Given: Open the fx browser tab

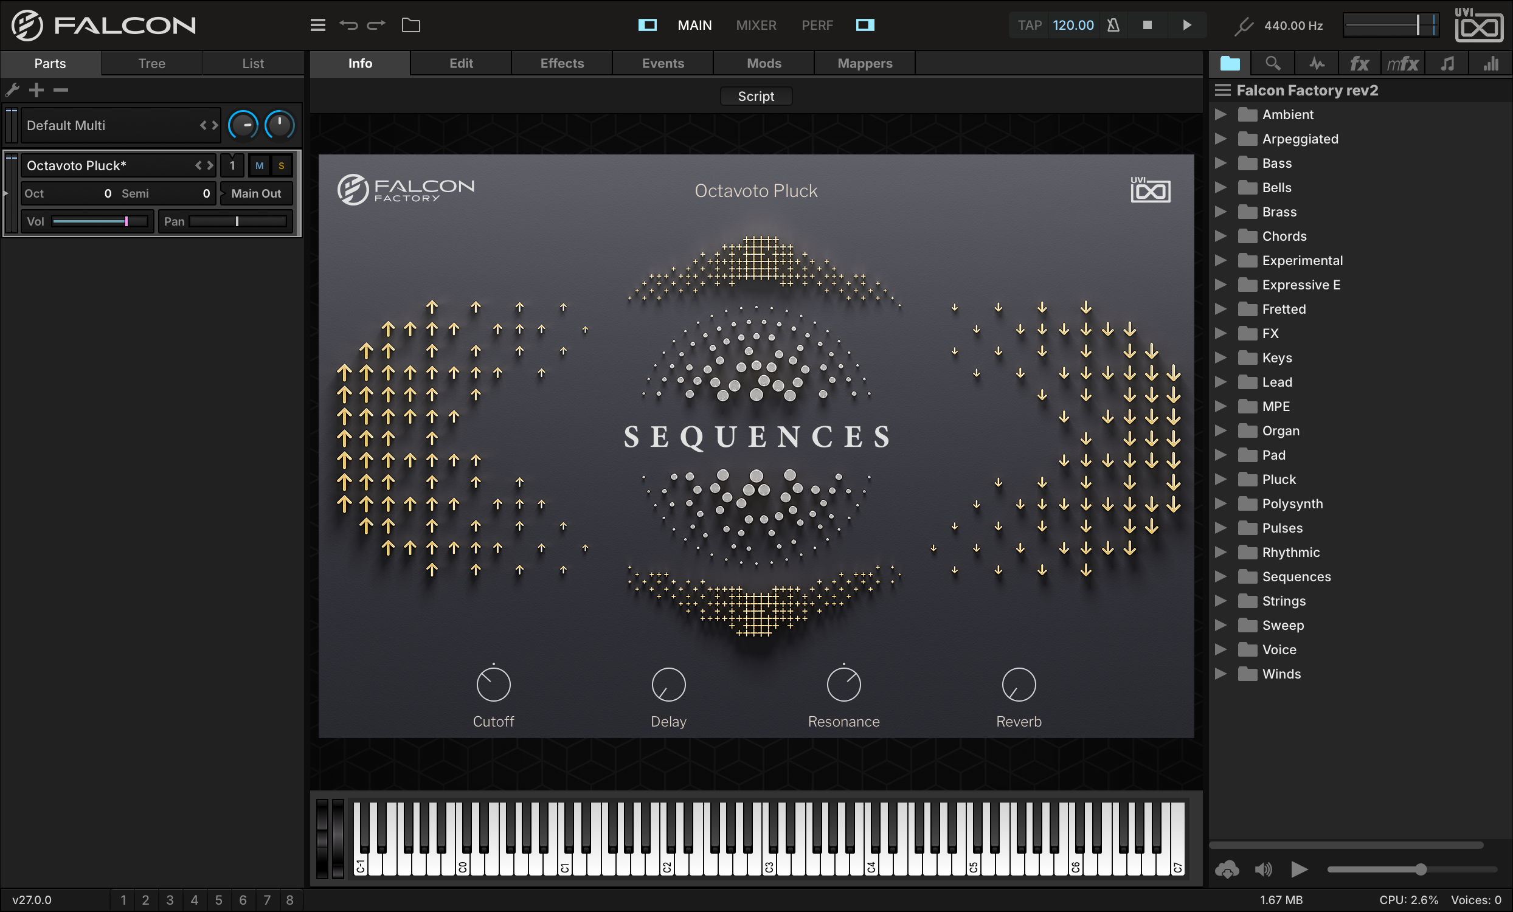Looking at the screenshot, I should coord(1359,63).
